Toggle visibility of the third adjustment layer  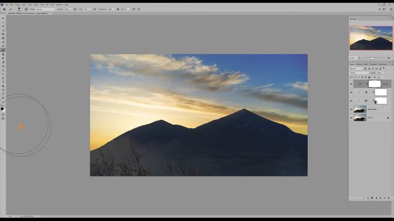pos(352,101)
